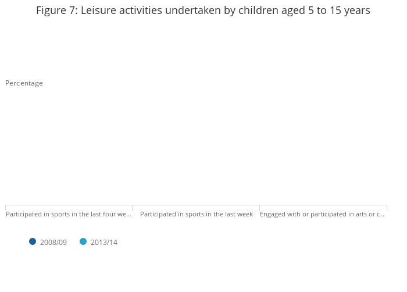This screenshot has width=407, height=292.
Task: Click the 2013/14 legend label text
Action: click(x=104, y=242)
